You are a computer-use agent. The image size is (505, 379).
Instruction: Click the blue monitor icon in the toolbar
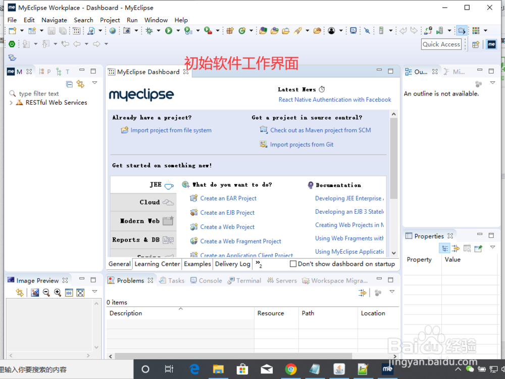click(353, 31)
